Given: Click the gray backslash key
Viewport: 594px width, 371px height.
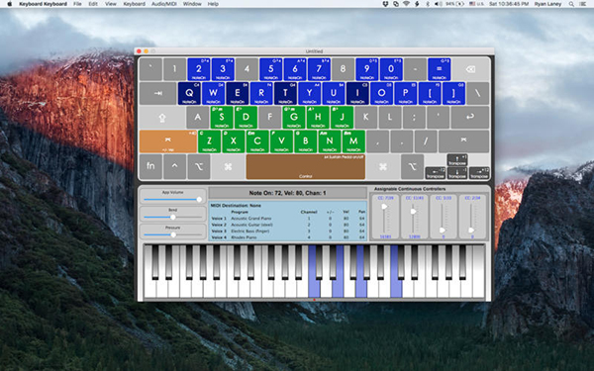Looking at the screenshot, I should point(478,93).
